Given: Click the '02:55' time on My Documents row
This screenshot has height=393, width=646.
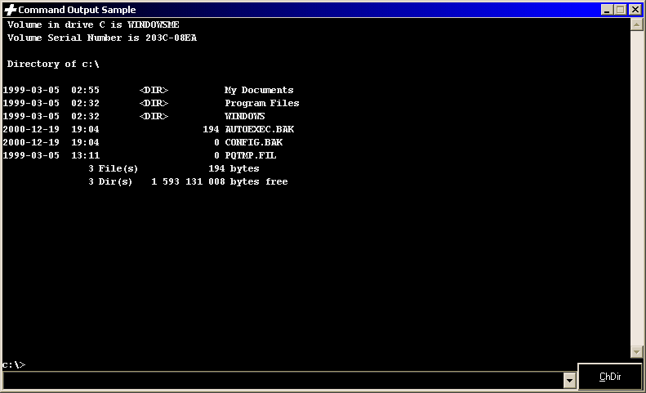Looking at the screenshot, I should coord(85,91).
